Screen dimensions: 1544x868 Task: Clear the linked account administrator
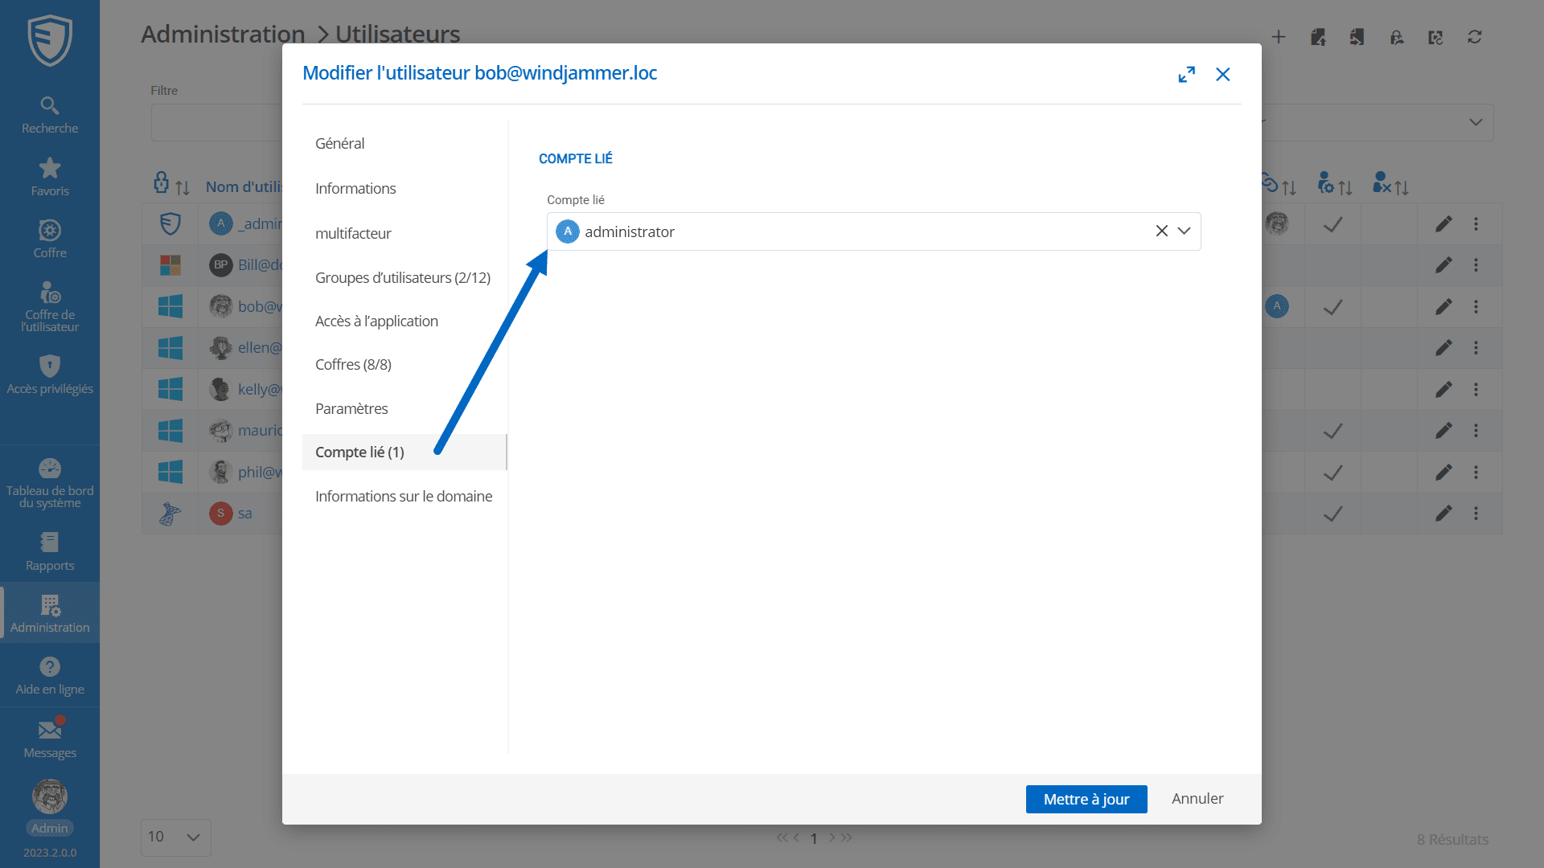click(1161, 231)
